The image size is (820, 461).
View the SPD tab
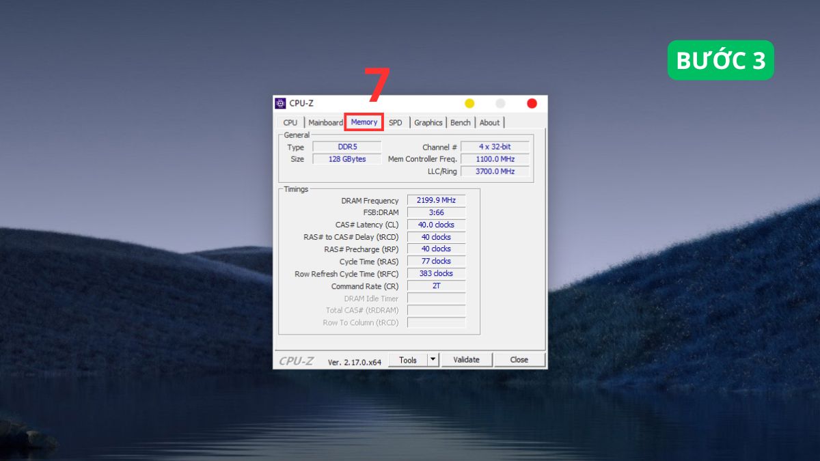pyautogui.click(x=395, y=122)
